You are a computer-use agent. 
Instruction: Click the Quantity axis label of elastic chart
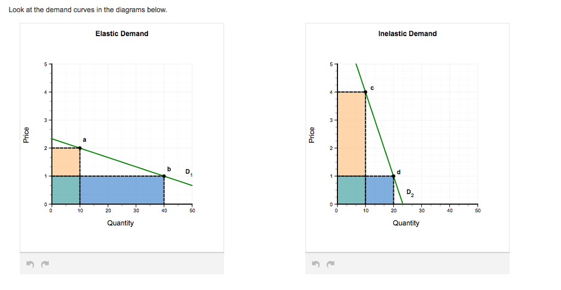coord(121,223)
